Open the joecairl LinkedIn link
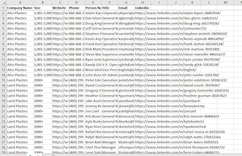The height and width of the screenshot is (156, 242). pos(165,111)
